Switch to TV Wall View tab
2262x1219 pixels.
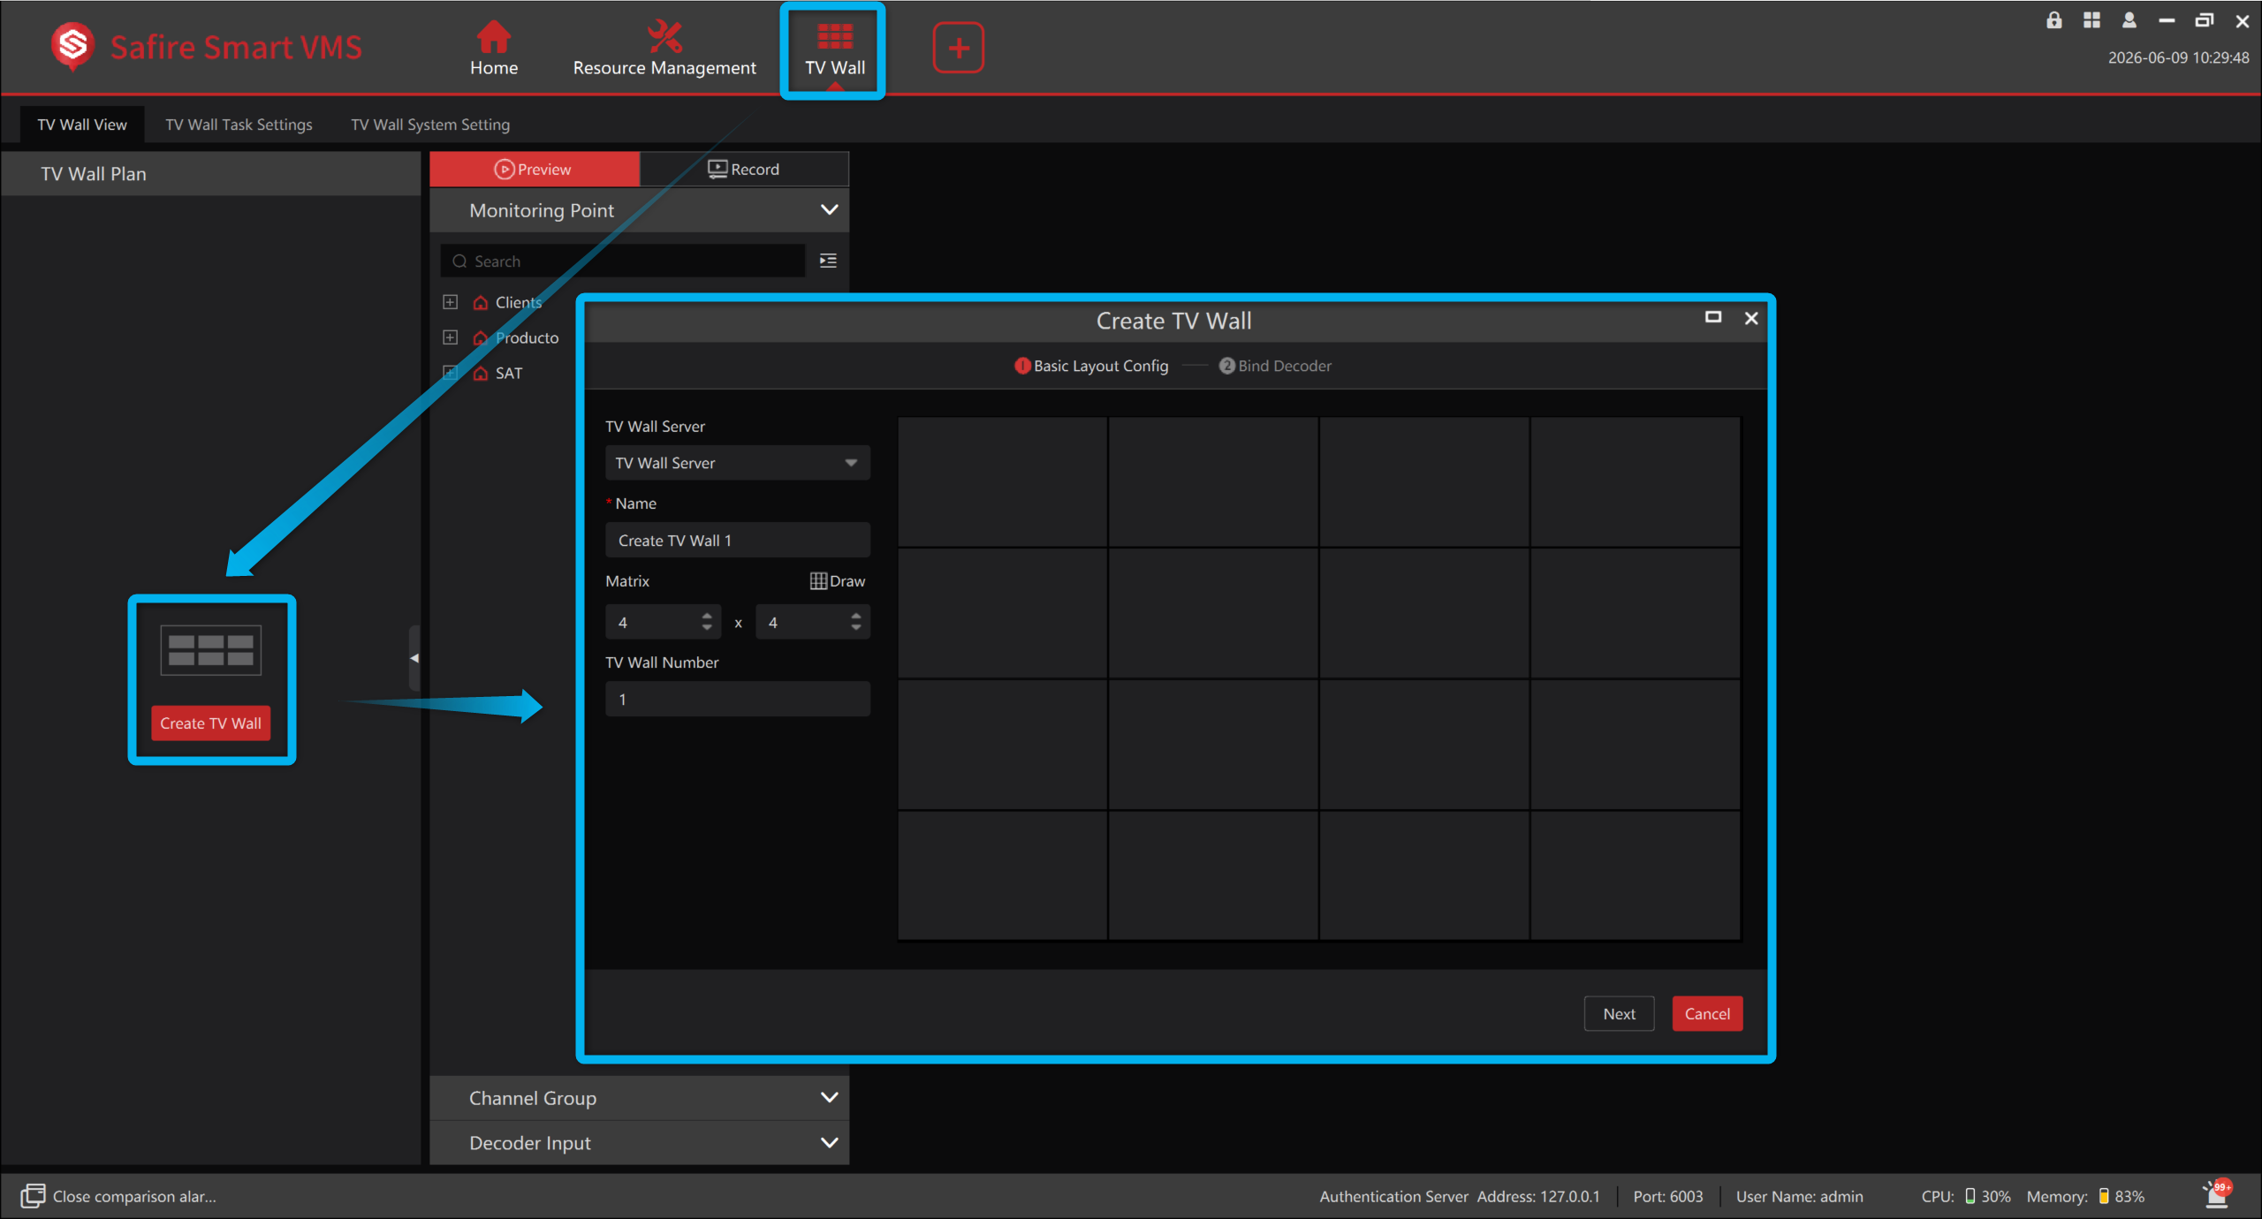click(82, 125)
